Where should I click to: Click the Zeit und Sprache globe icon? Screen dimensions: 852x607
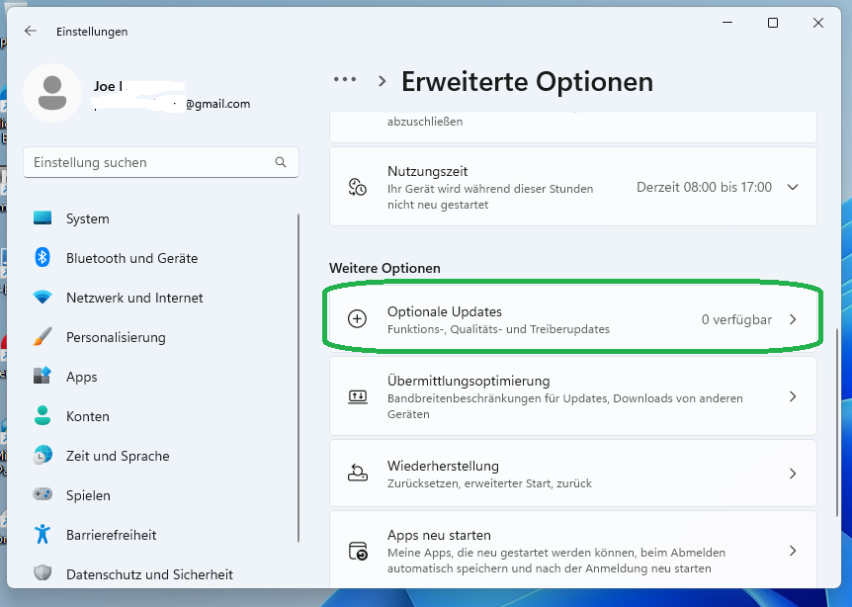[x=43, y=456]
